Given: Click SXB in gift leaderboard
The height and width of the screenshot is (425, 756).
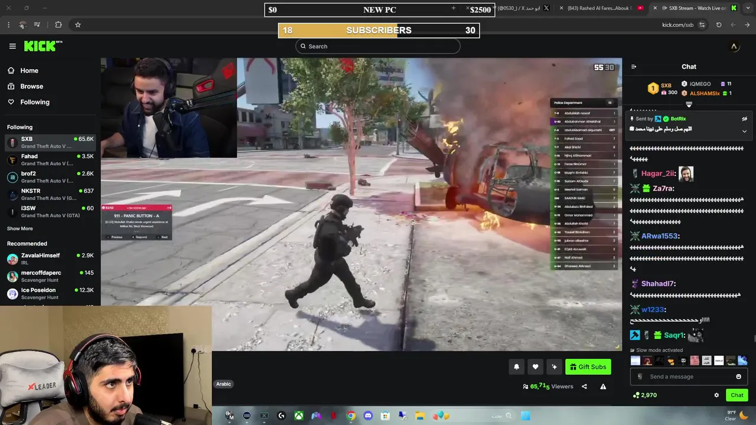Looking at the screenshot, I should [666, 85].
